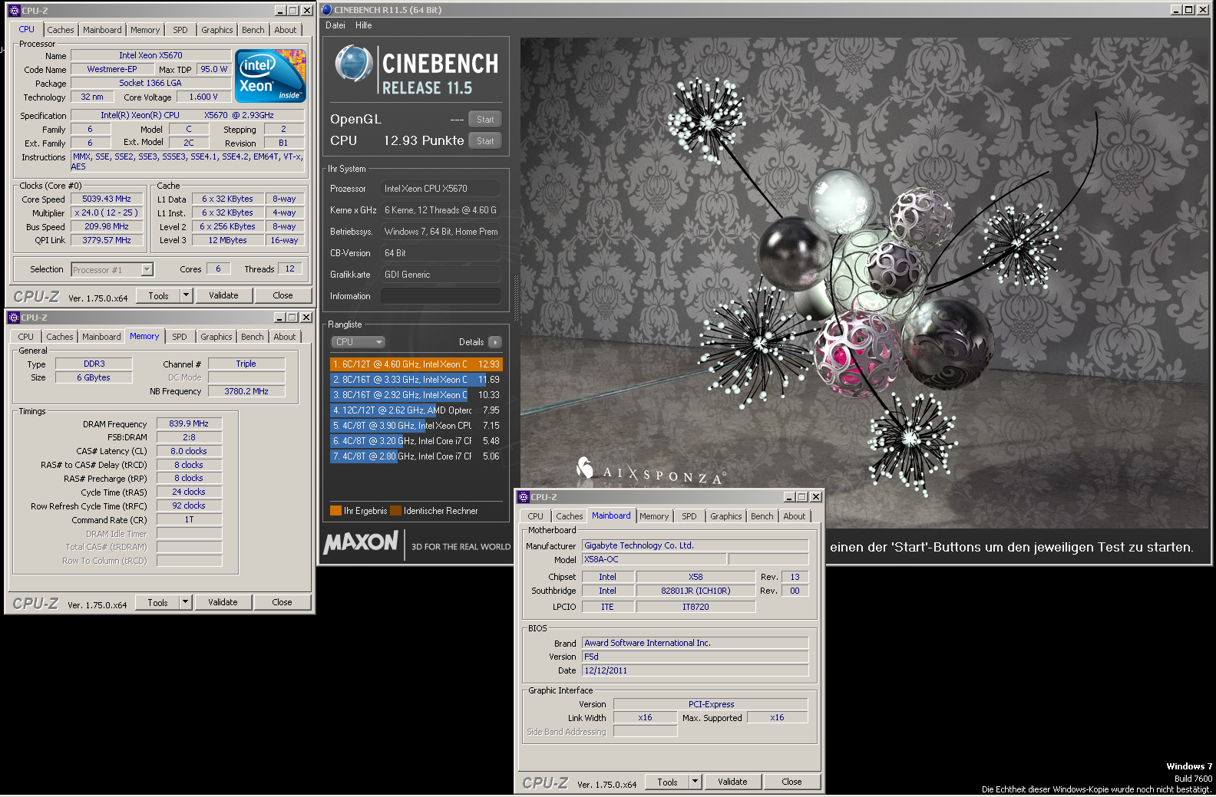Click the brown Identischer Rechner legend swatch
1216x797 pixels.
pos(395,511)
